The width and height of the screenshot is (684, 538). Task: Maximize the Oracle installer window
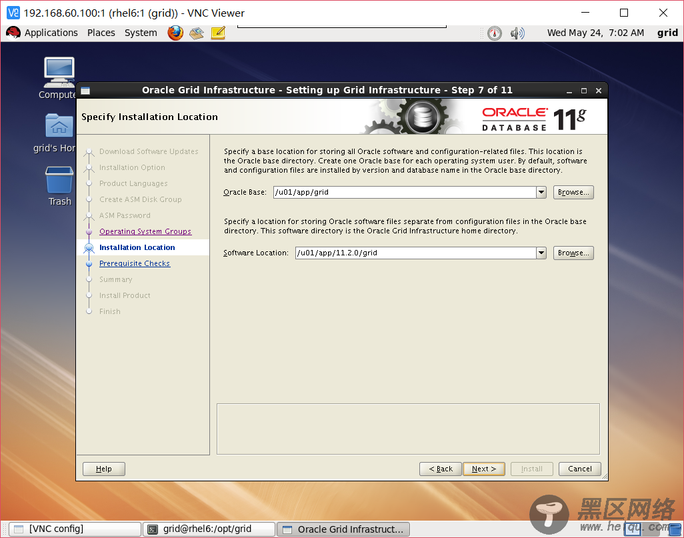(584, 91)
